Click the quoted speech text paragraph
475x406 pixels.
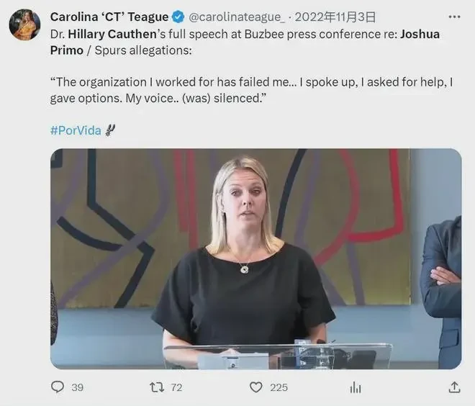pyautogui.click(x=251, y=90)
